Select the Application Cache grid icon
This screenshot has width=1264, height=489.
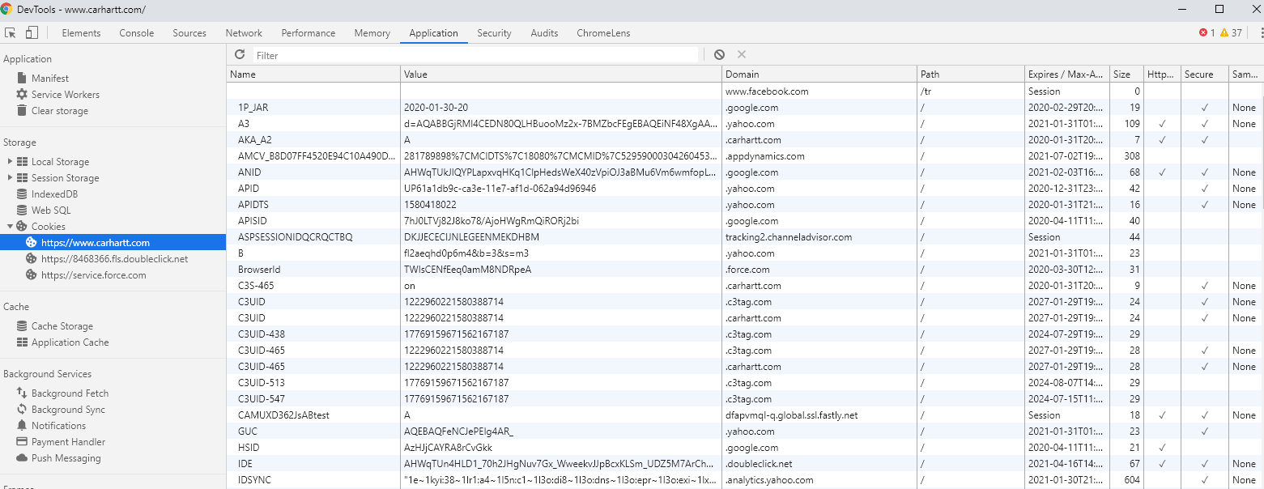point(22,342)
